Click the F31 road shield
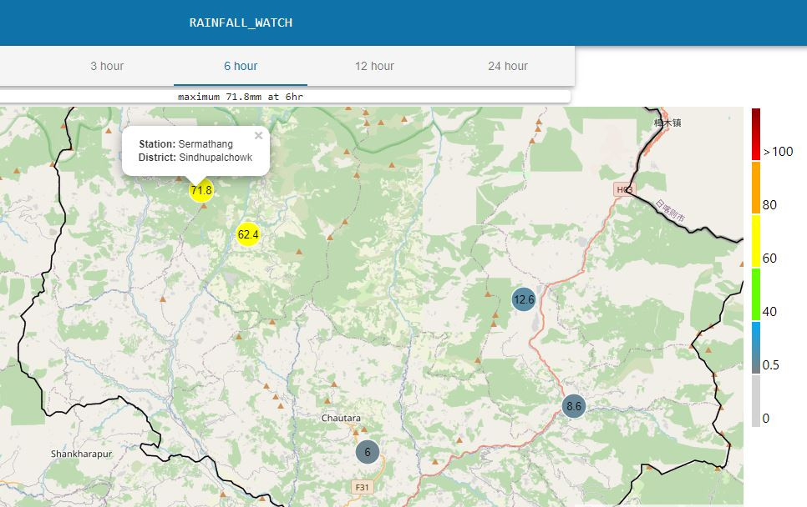Screen dimensions: 807x507 (x=363, y=487)
